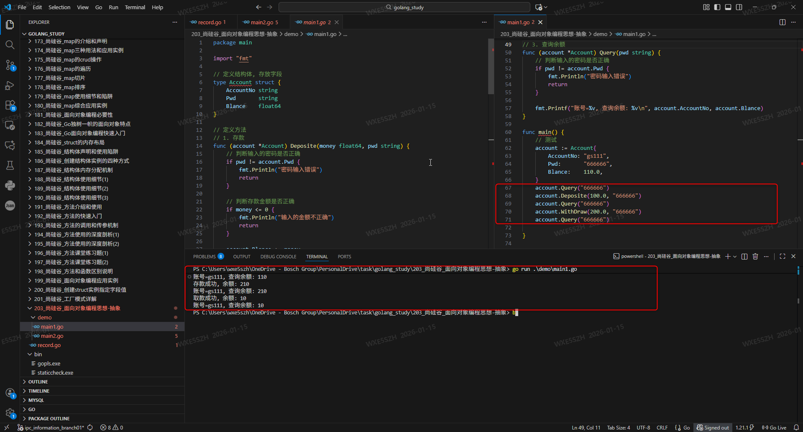The height and width of the screenshot is (432, 803).
Task: Switch to the PORTS panel tab
Action: point(344,257)
